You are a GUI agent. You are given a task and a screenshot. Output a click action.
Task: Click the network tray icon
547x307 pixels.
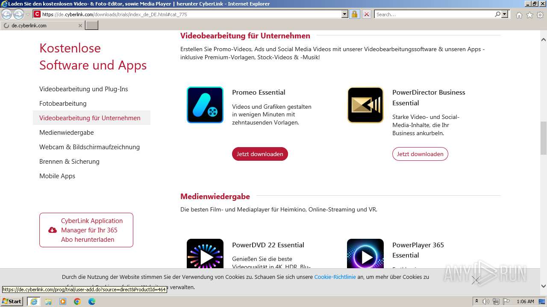[x=496, y=301]
